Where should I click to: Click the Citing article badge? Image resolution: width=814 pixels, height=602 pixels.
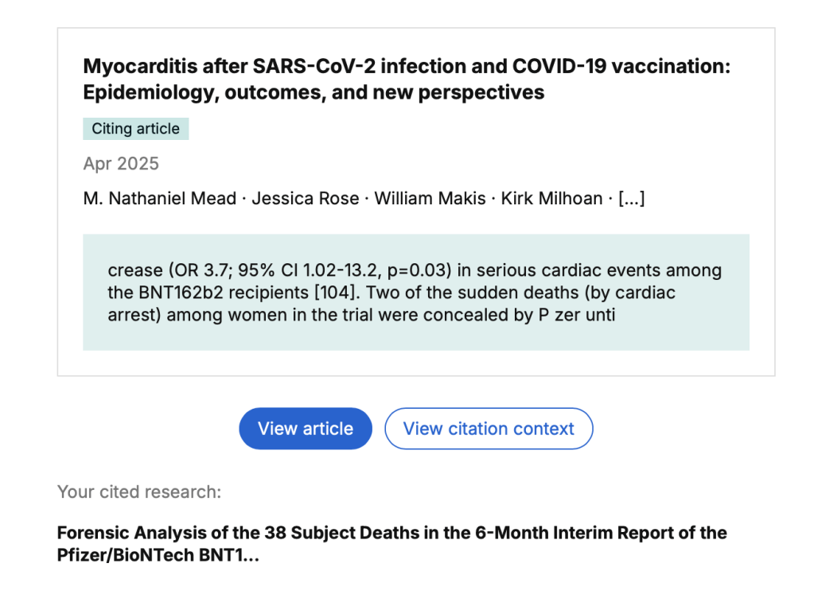pos(135,129)
